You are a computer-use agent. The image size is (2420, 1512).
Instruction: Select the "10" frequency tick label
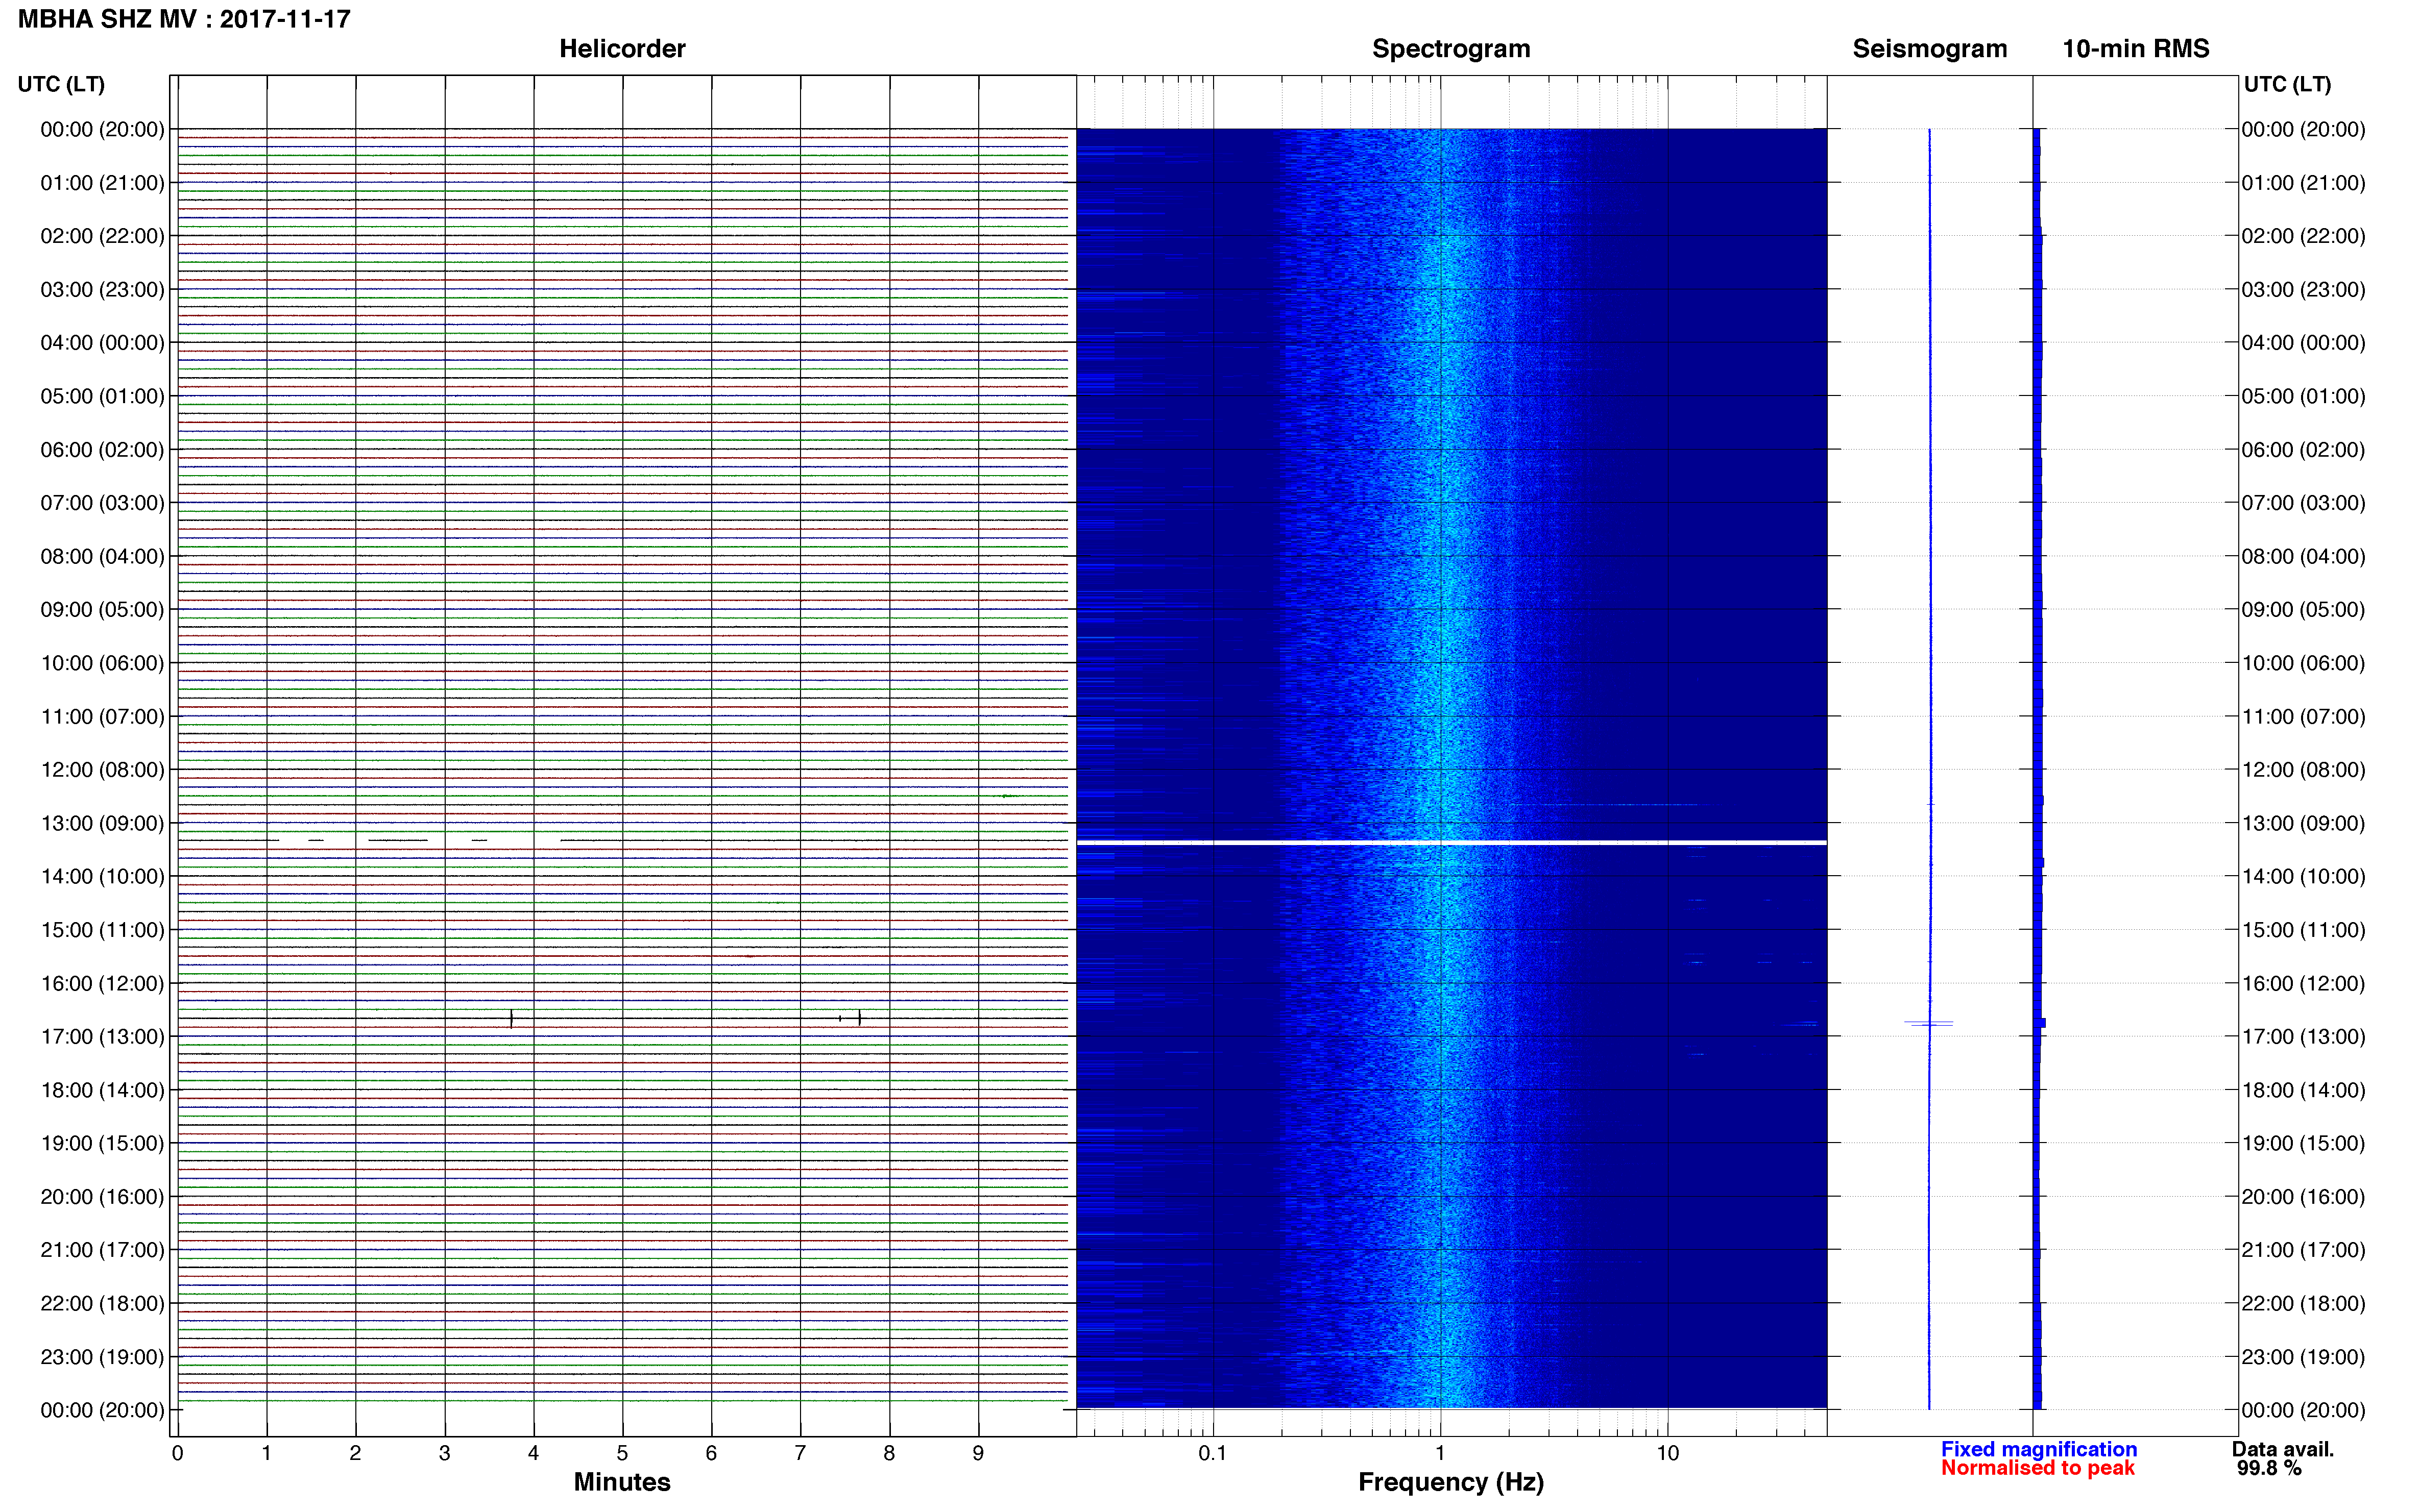pos(1667,1453)
